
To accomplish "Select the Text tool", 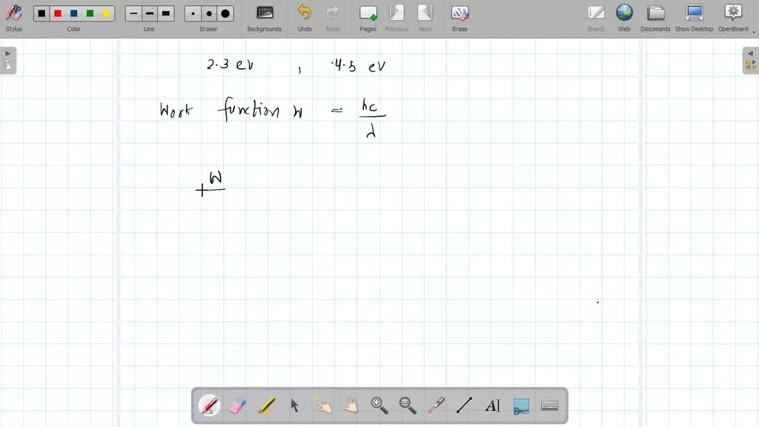I will pyautogui.click(x=493, y=405).
